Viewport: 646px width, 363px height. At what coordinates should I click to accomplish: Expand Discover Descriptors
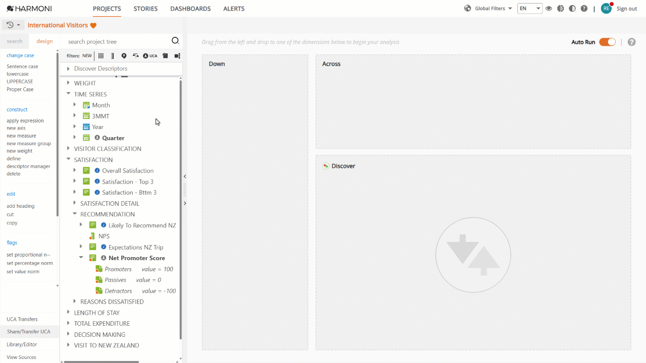tap(68, 69)
